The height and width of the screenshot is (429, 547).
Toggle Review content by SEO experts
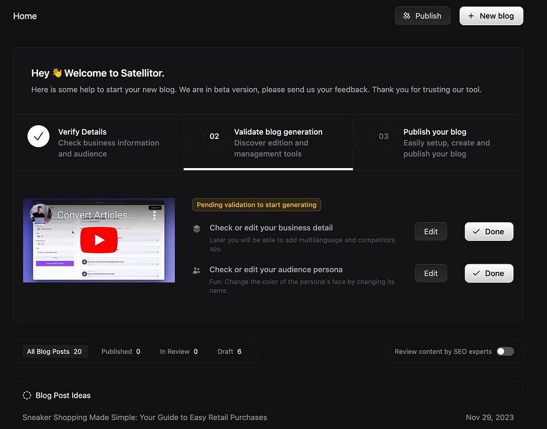tap(505, 351)
